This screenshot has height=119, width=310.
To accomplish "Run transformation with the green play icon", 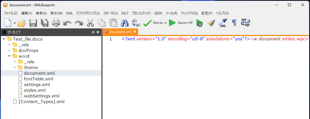I will [172, 23].
